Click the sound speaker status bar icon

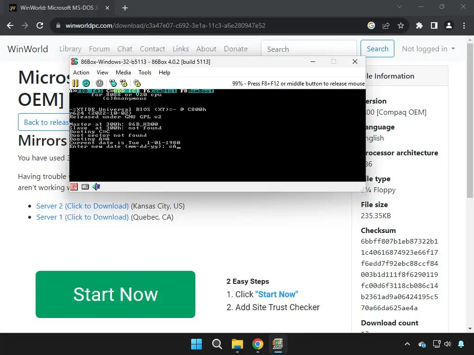[96, 187]
